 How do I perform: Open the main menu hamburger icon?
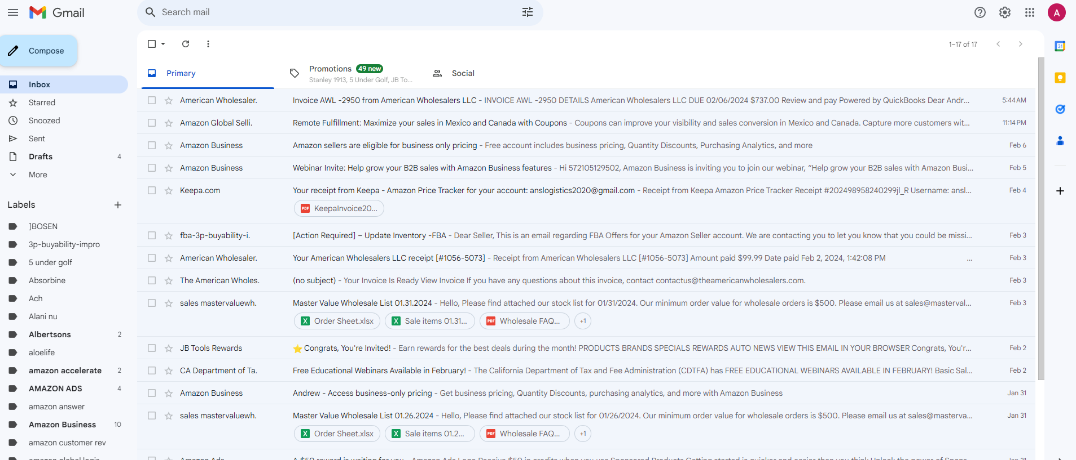pyautogui.click(x=13, y=12)
